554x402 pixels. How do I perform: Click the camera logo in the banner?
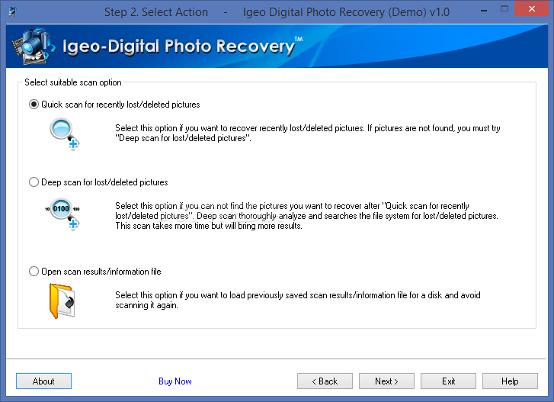[x=34, y=47]
